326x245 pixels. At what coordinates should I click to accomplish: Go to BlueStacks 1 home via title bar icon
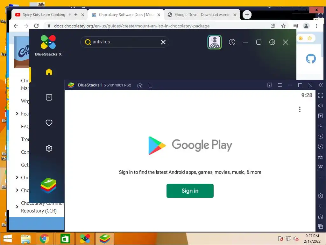(140, 85)
